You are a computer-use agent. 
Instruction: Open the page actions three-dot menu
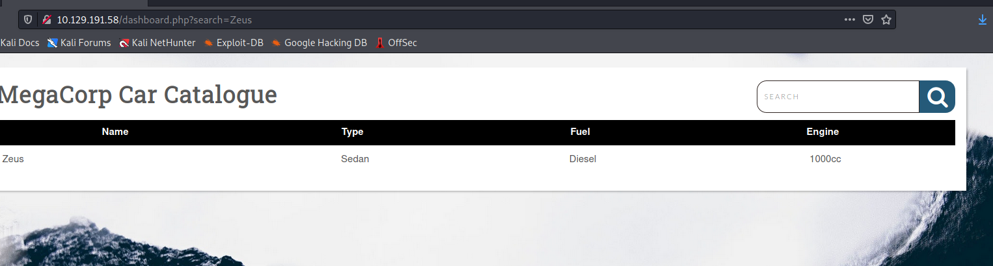coord(849,19)
